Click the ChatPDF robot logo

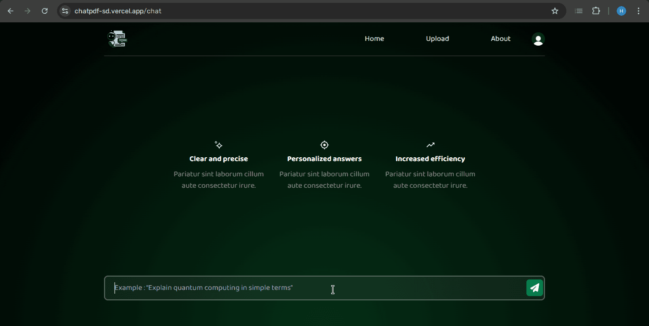[x=117, y=39]
